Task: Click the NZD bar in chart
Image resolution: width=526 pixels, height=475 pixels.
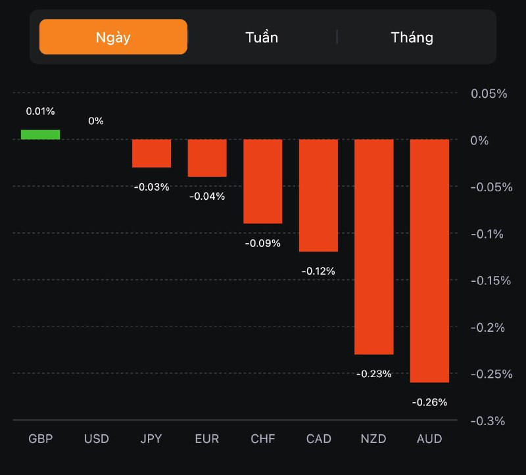Action: pyautogui.click(x=373, y=246)
